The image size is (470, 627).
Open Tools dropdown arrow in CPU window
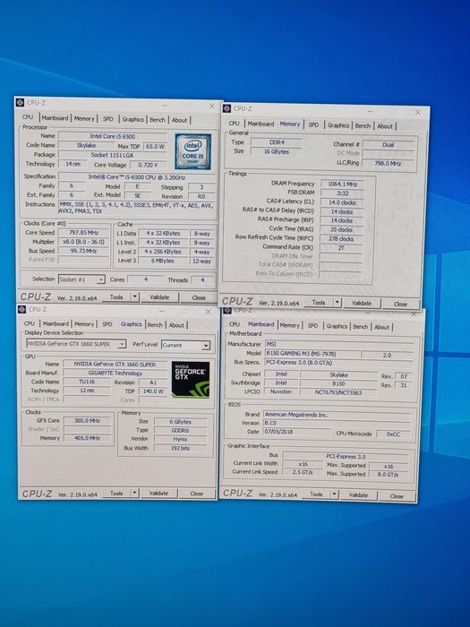[x=135, y=297]
